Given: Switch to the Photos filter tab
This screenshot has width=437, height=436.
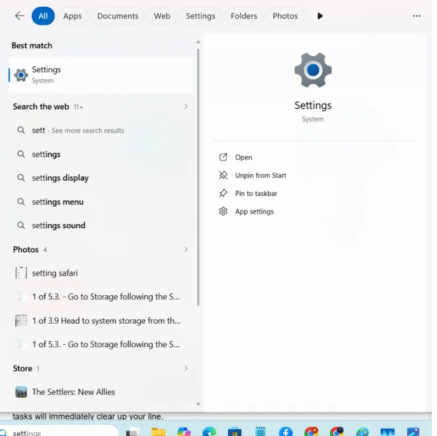Looking at the screenshot, I should click(x=285, y=16).
